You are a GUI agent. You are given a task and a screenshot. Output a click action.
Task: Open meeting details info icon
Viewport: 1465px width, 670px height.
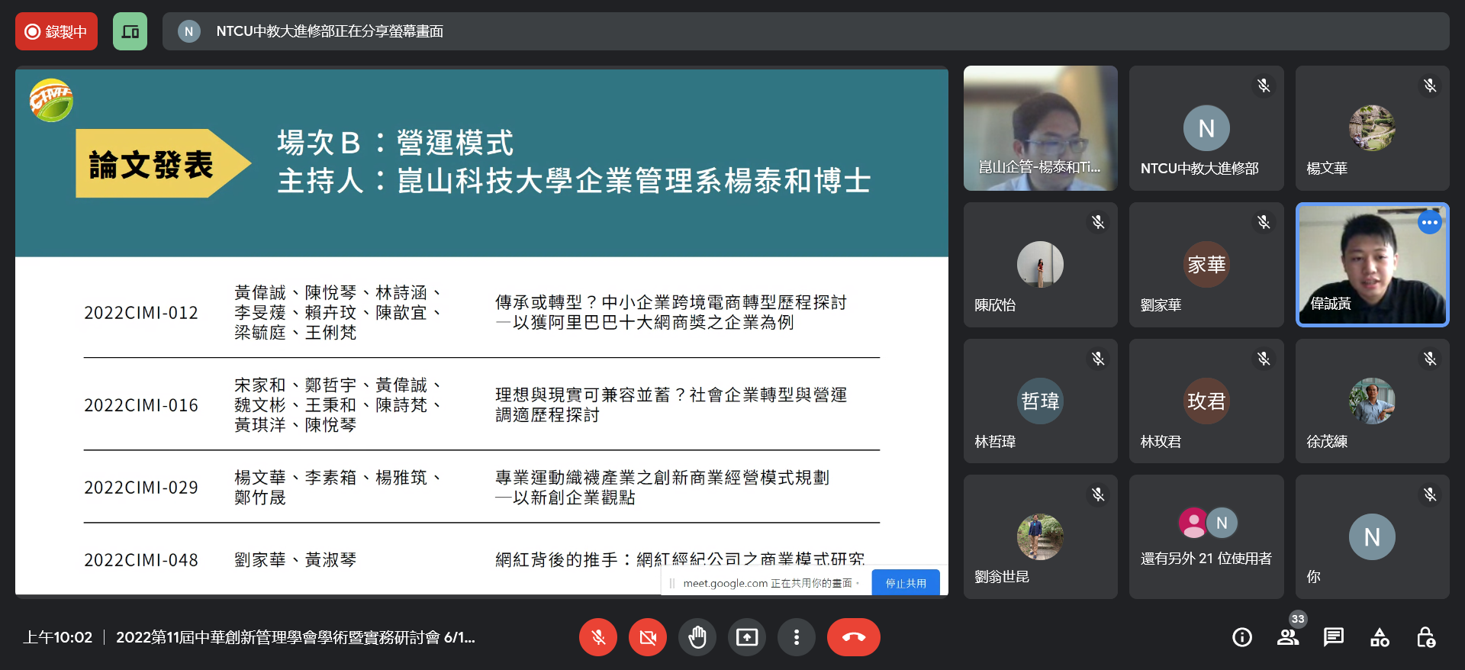(1241, 637)
